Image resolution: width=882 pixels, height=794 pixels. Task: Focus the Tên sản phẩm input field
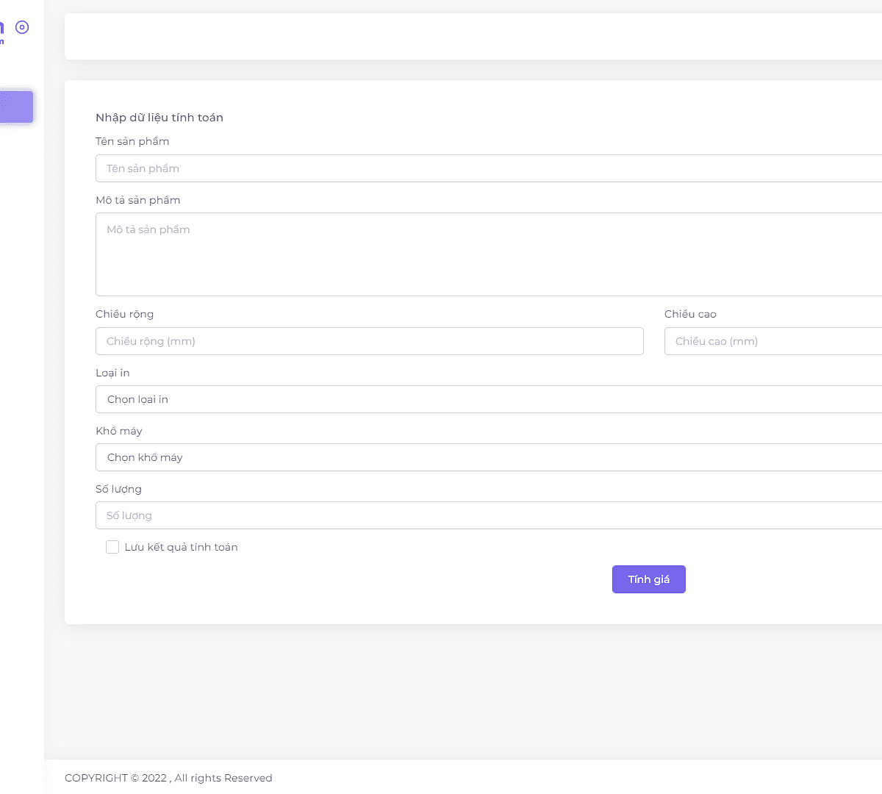point(489,168)
